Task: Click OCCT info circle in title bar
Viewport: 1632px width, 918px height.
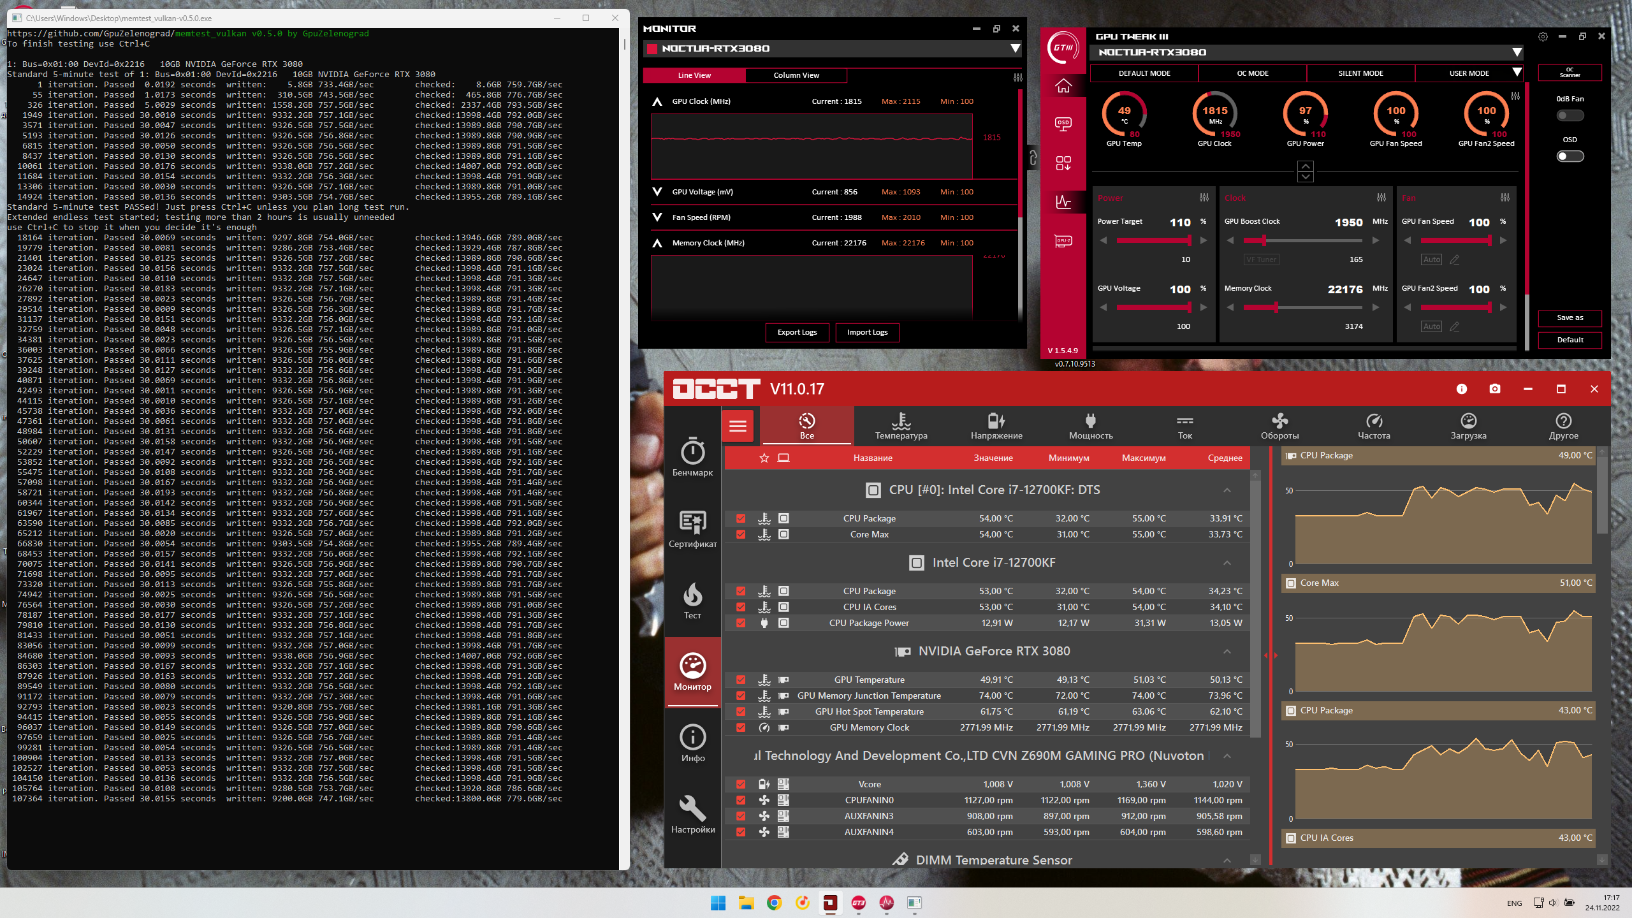Action: click(x=1461, y=389)
